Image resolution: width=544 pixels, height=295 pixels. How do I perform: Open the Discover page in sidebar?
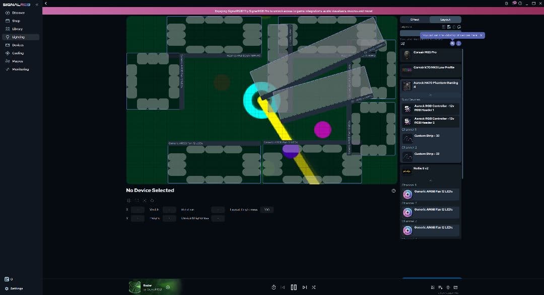pos(18,13)
